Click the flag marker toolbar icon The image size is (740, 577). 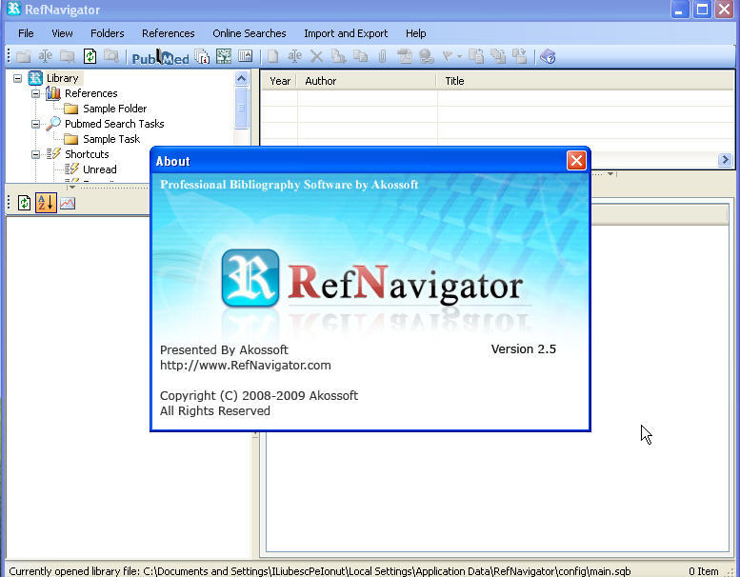(447, 56)
